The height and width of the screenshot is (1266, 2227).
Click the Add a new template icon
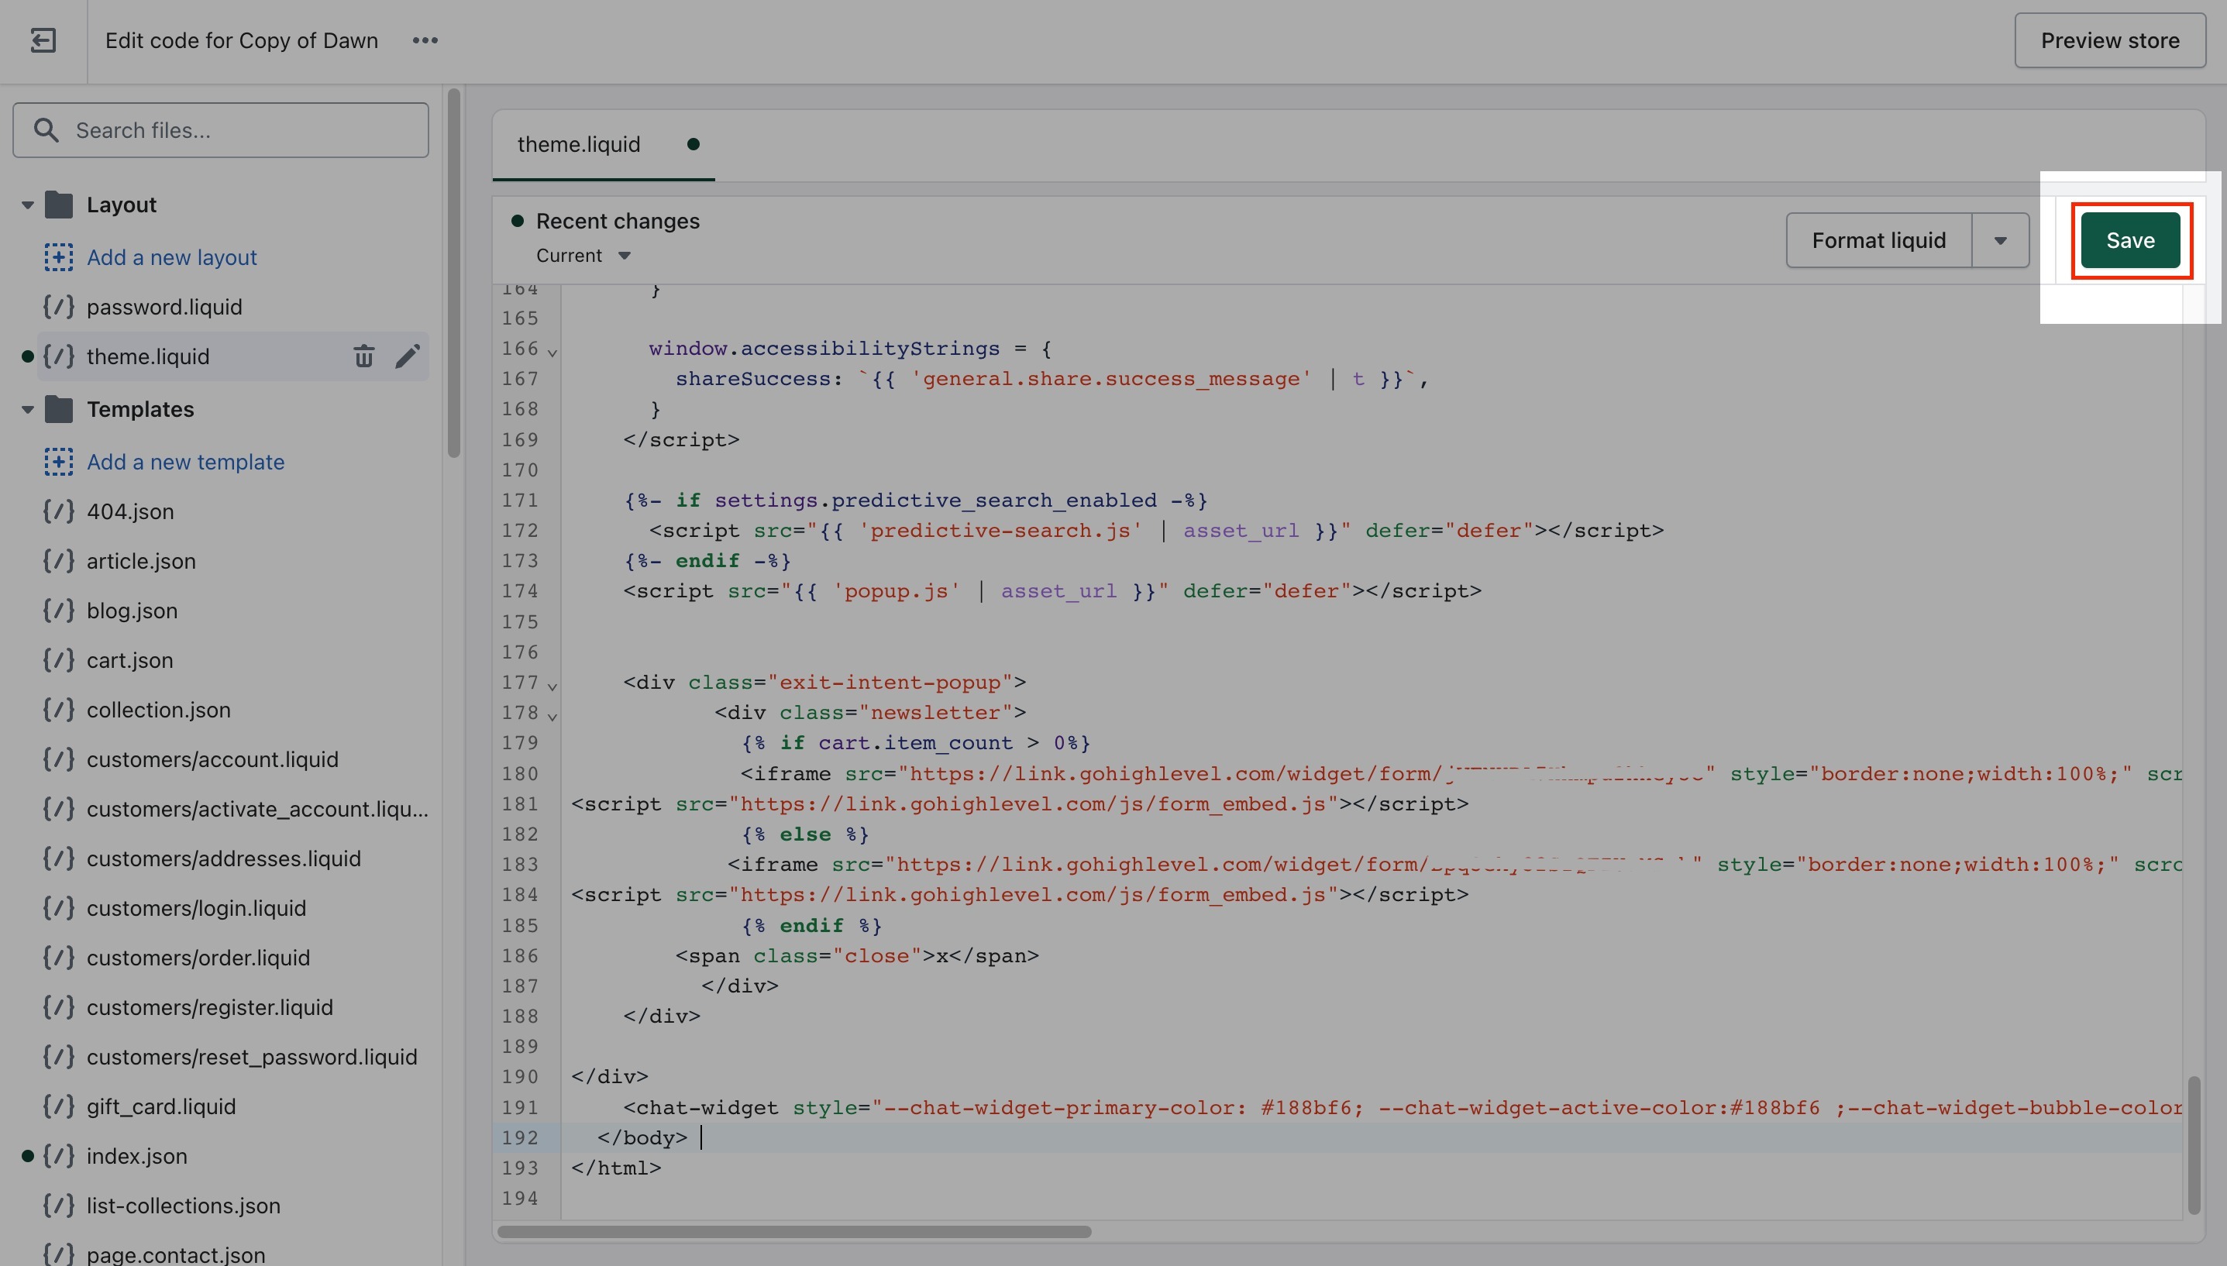coord(58,462)
